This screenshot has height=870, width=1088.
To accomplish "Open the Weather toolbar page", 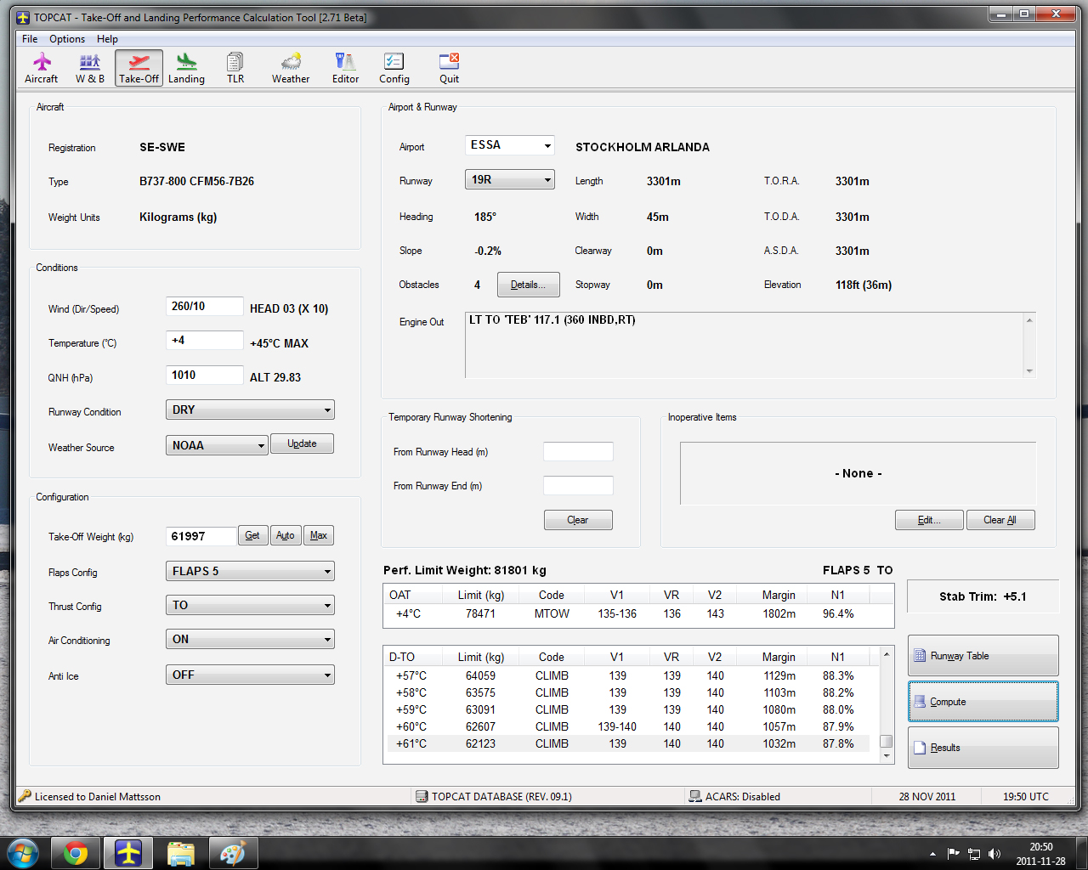I will click(291, 68).
